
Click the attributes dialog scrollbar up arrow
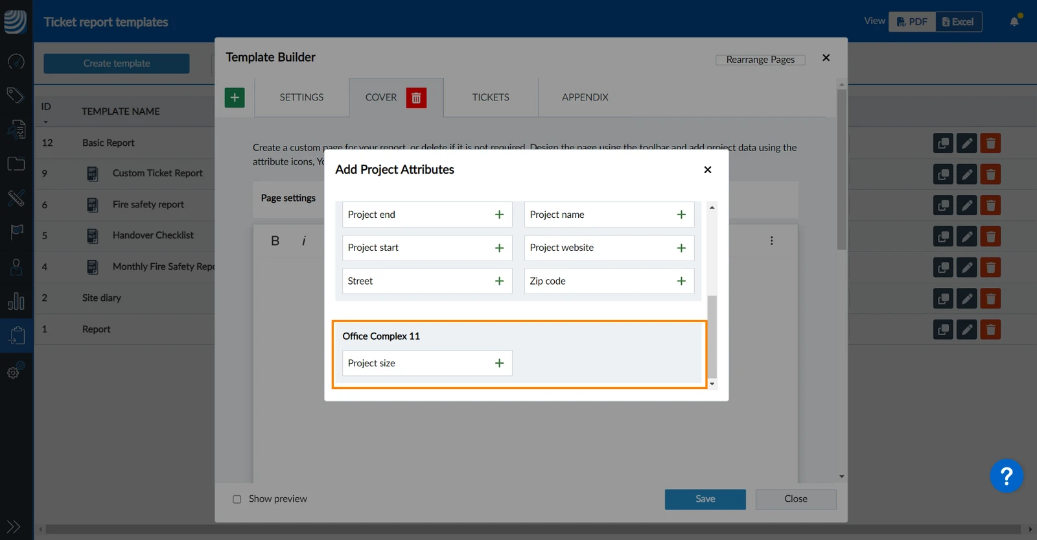[712, 207]
